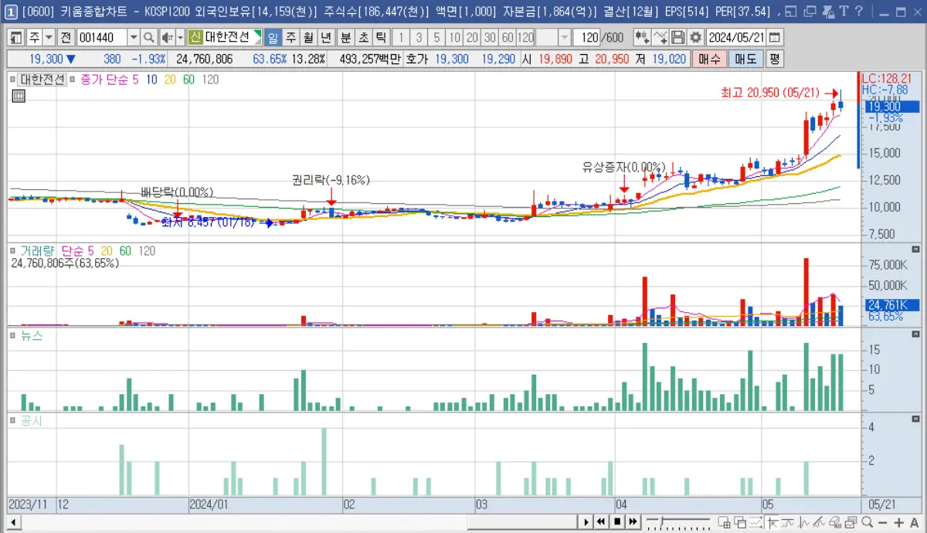Click the 매수 buy button
The height and width of the screenshot is (533, 927).
click(709, 59)
